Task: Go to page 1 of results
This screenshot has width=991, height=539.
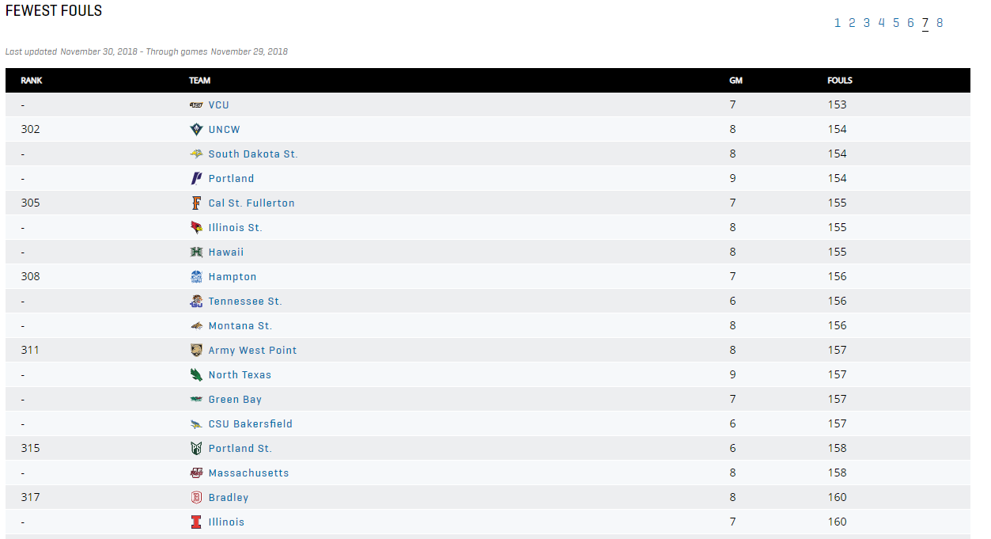Action: click(838, 23)
